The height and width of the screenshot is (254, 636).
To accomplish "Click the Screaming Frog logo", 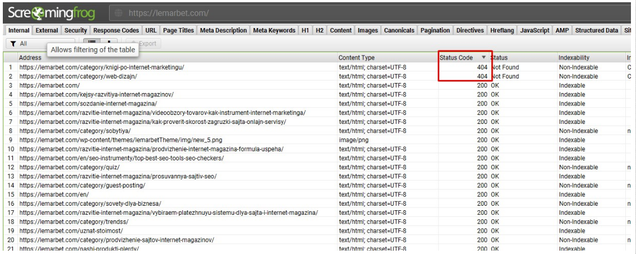I will pos(52,13).
